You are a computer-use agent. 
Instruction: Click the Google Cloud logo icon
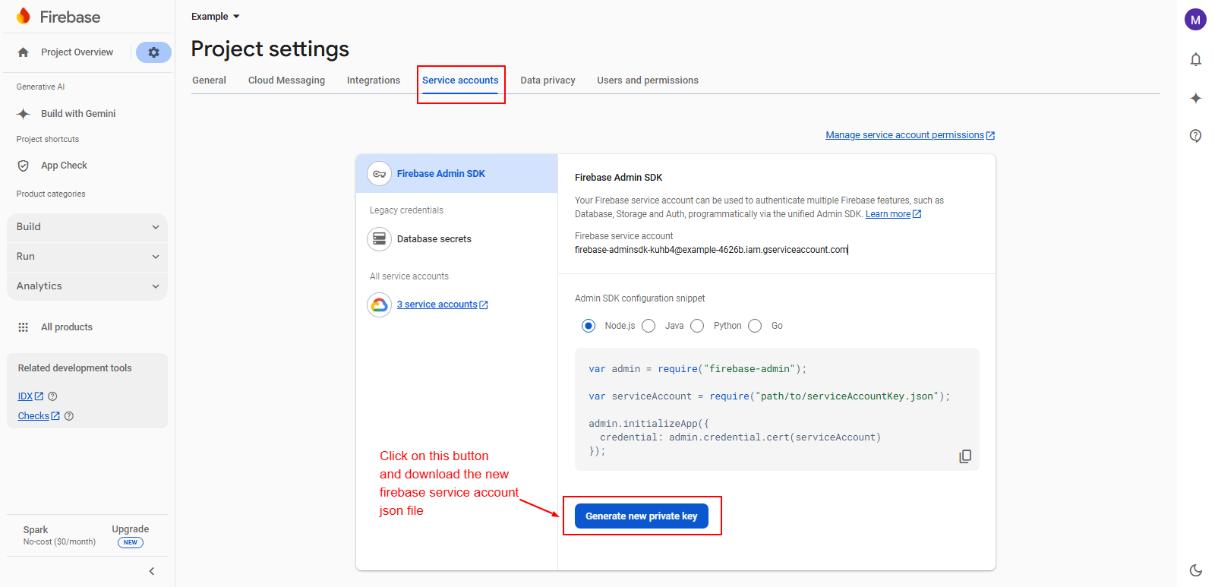tap(380, 305)
